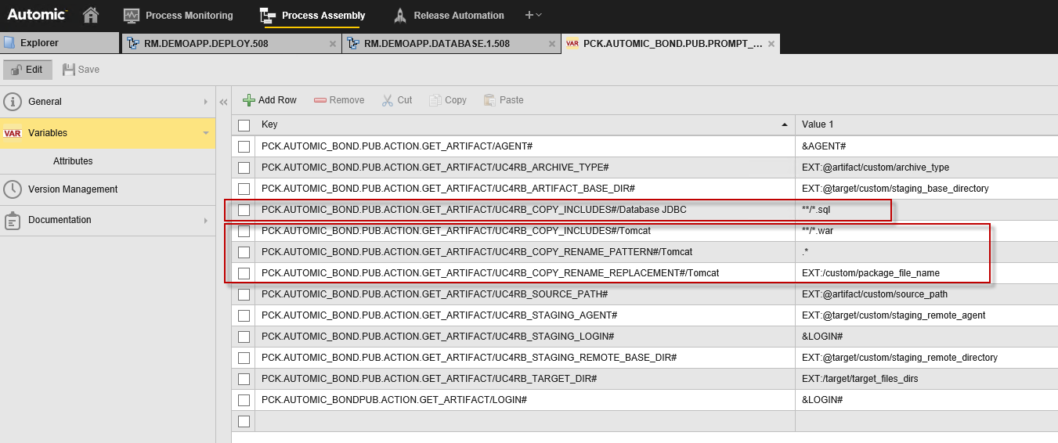
Task: Check the UC4RB_TARGET_DIR# row checkbox
Action: (244, 379)
